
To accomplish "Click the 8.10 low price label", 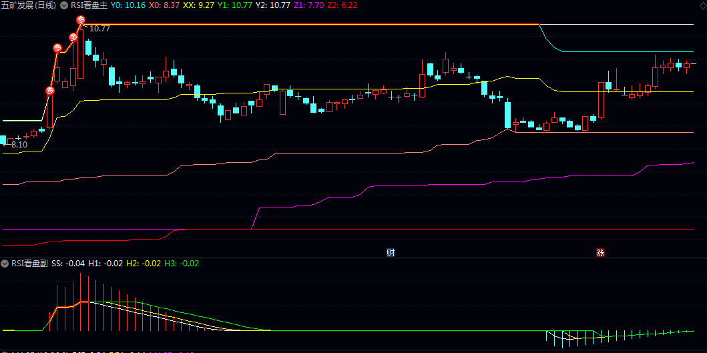I will (19, 145).
